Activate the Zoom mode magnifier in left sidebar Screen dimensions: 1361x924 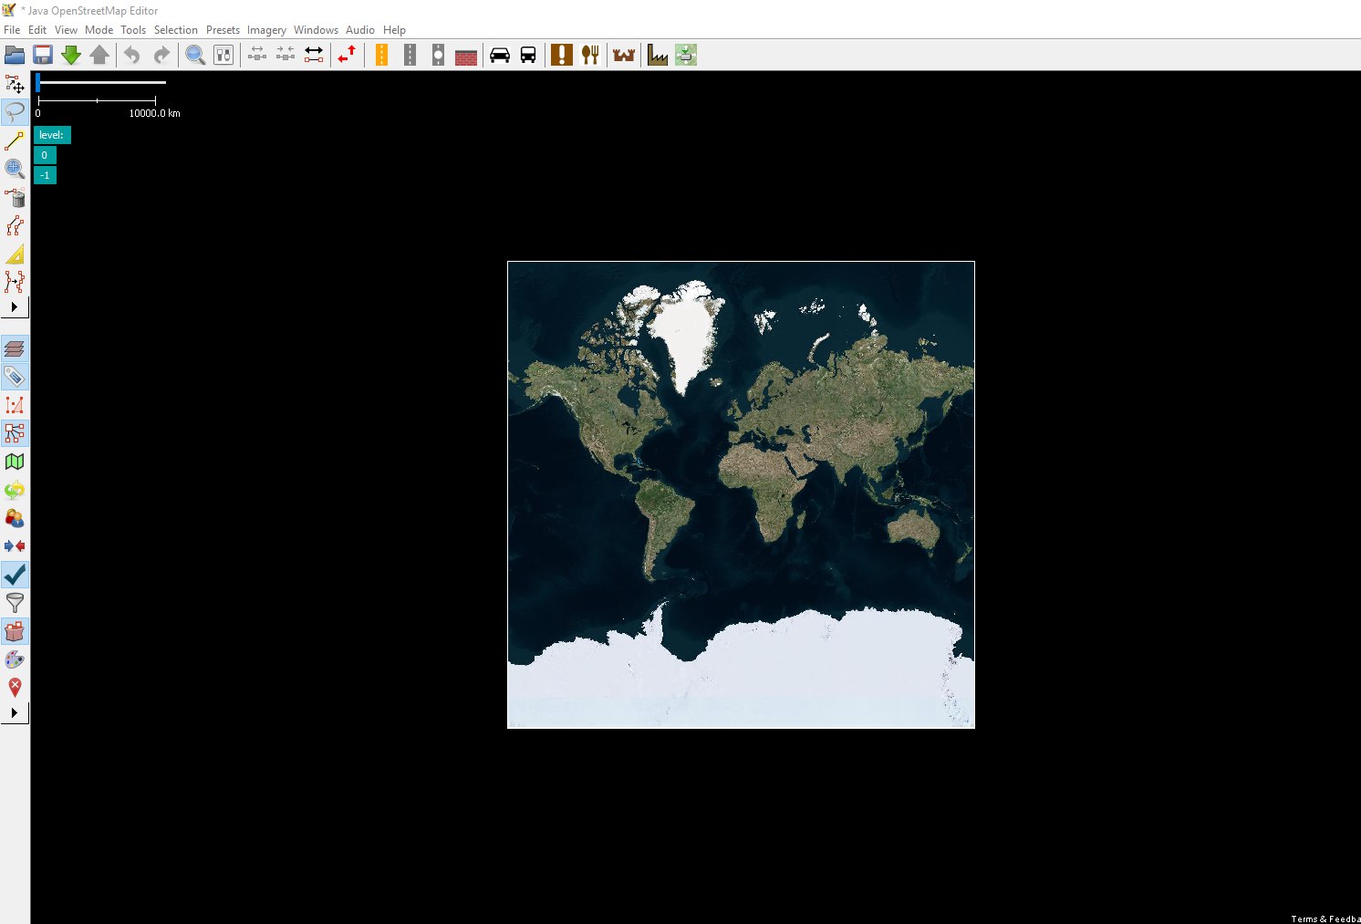tap(15, 169)
